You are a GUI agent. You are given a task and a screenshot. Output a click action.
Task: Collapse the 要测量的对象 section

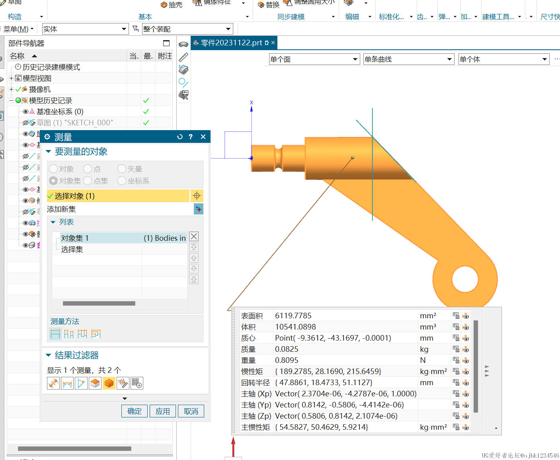(x=49, y=152)
